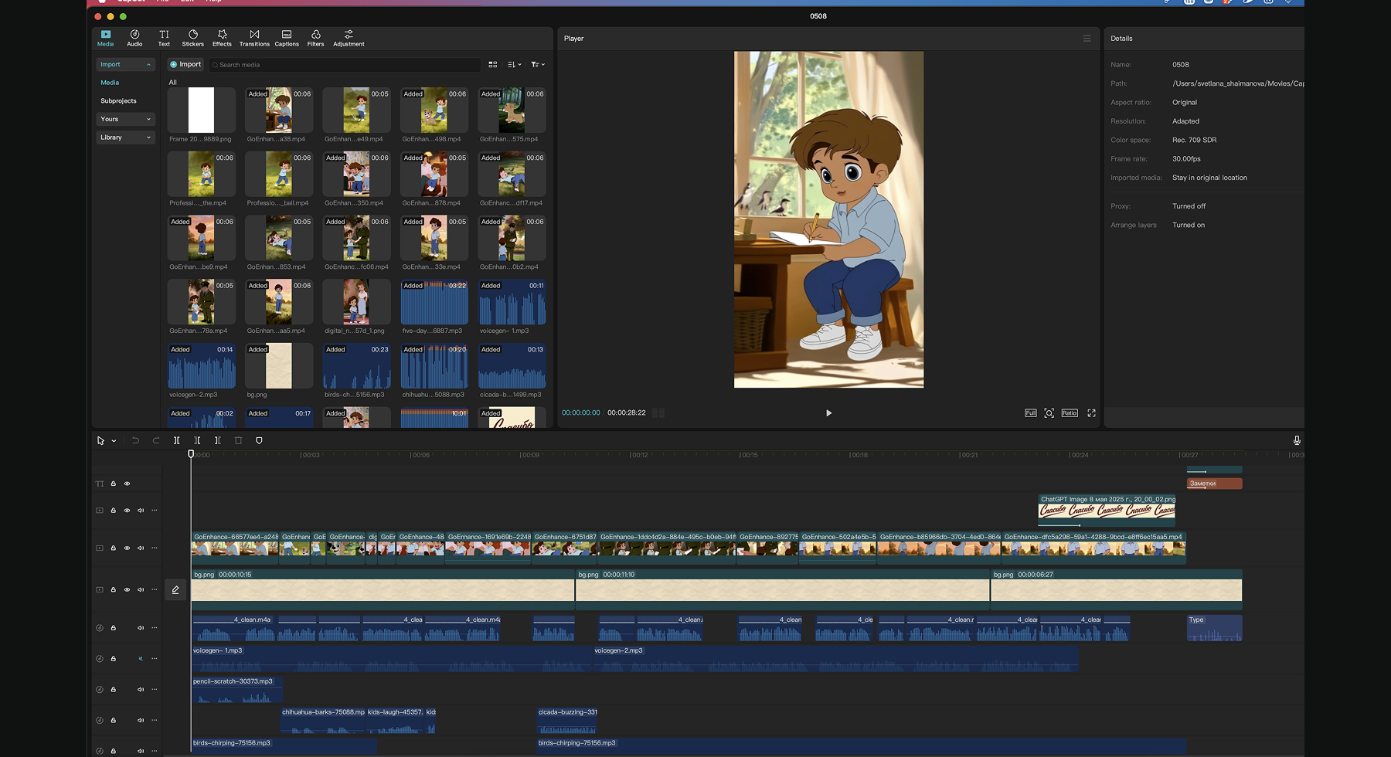The image size is (1391, 757).
Task: Click the timeline playhead handle
Action: (191, 454)
